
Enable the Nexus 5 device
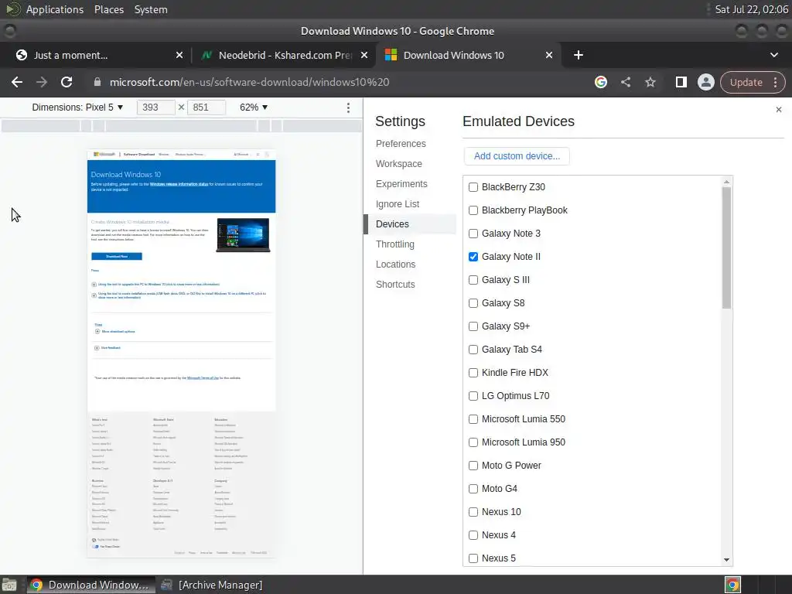click(473, 558)
